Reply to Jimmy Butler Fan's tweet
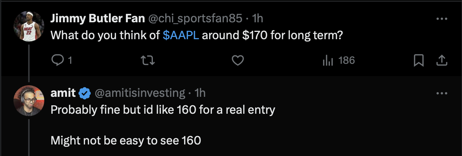The image size is (462, 156). point(57,60)
